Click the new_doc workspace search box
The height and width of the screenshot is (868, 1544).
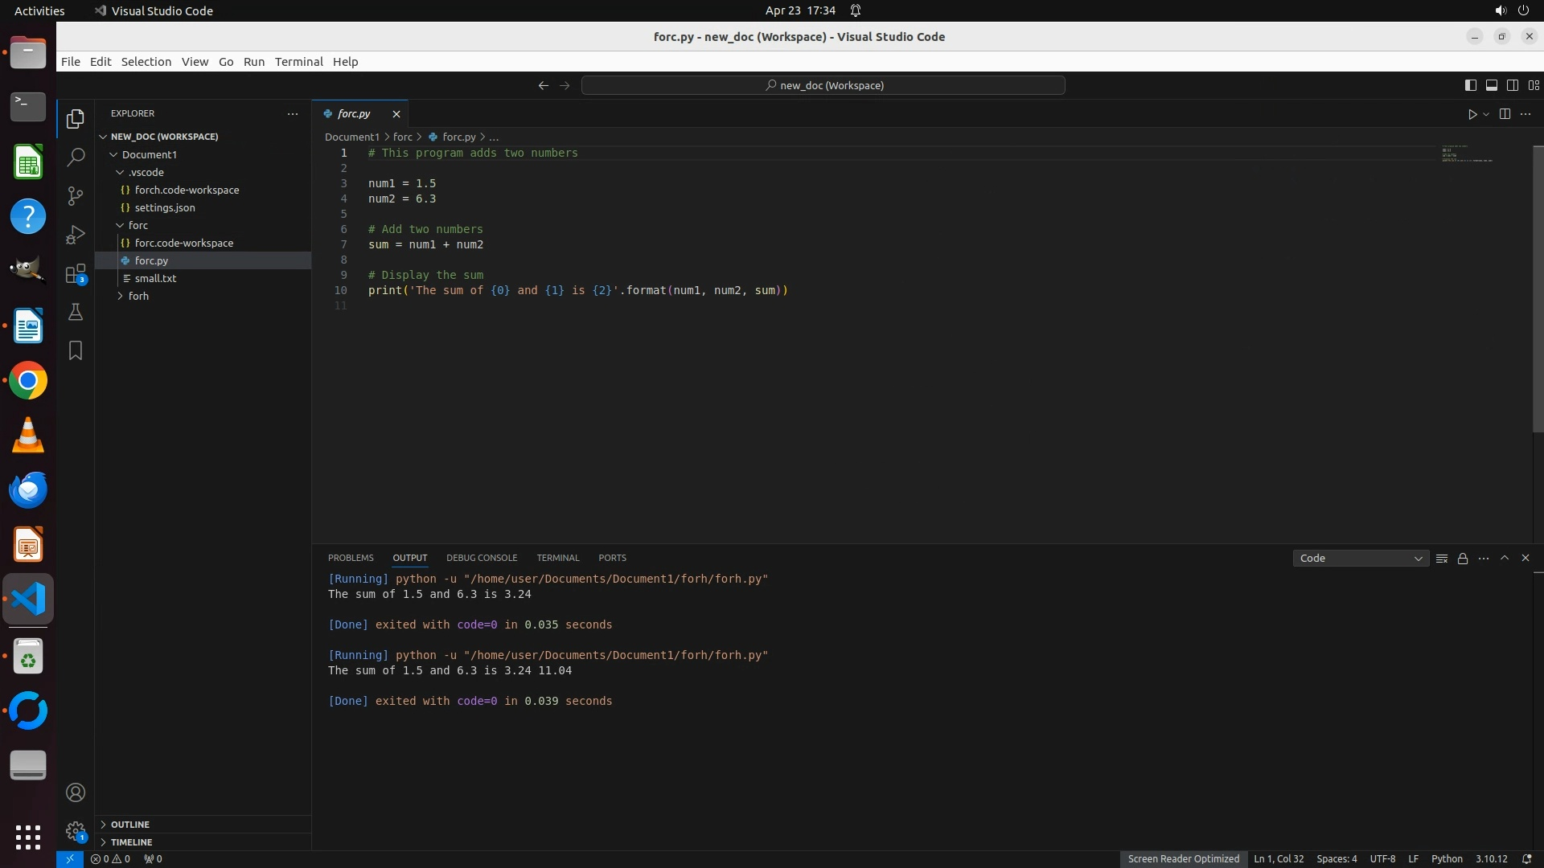pos(823,85)
